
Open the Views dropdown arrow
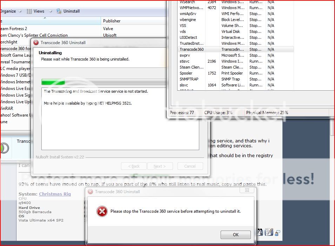click(x=51, y=12)
